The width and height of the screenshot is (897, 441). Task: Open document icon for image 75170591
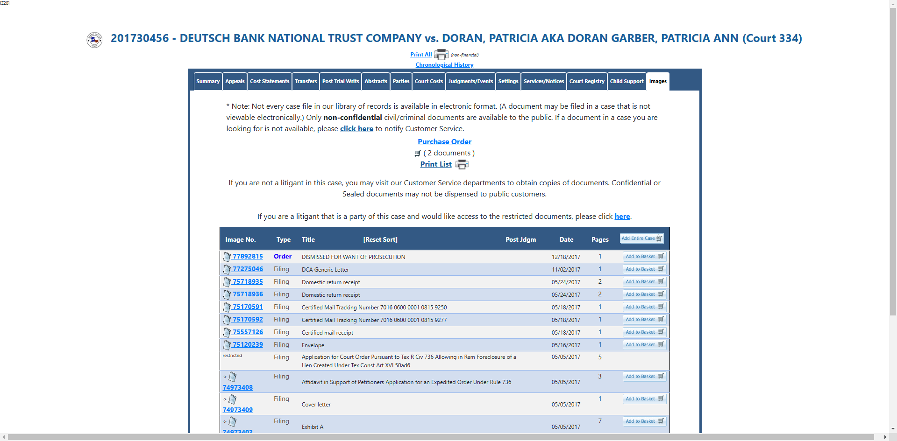coord(227,307)
